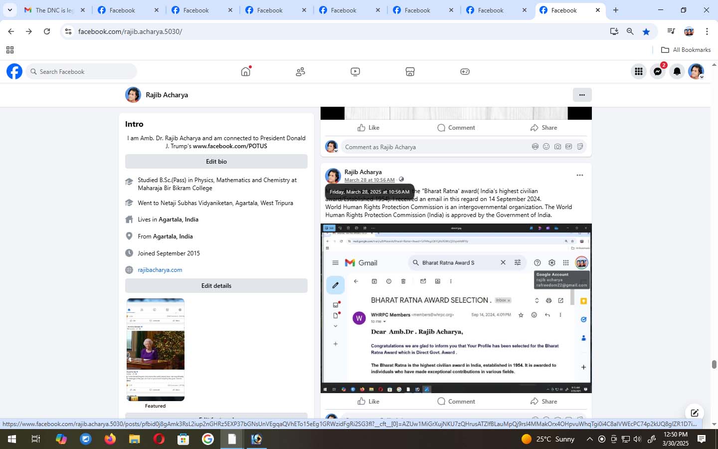718x449 pixels.
Task: Open the Marketplace icon
Action: [410, 71]
